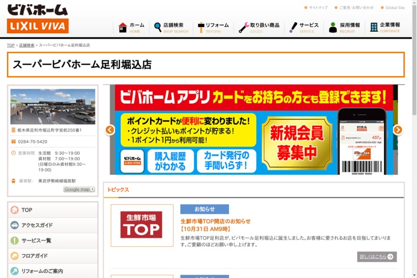Image resolution: width=417 pixels, height=278 pixels.
Task: Click the clock icon beside 営業時間
Action: [x=14, y=153]
